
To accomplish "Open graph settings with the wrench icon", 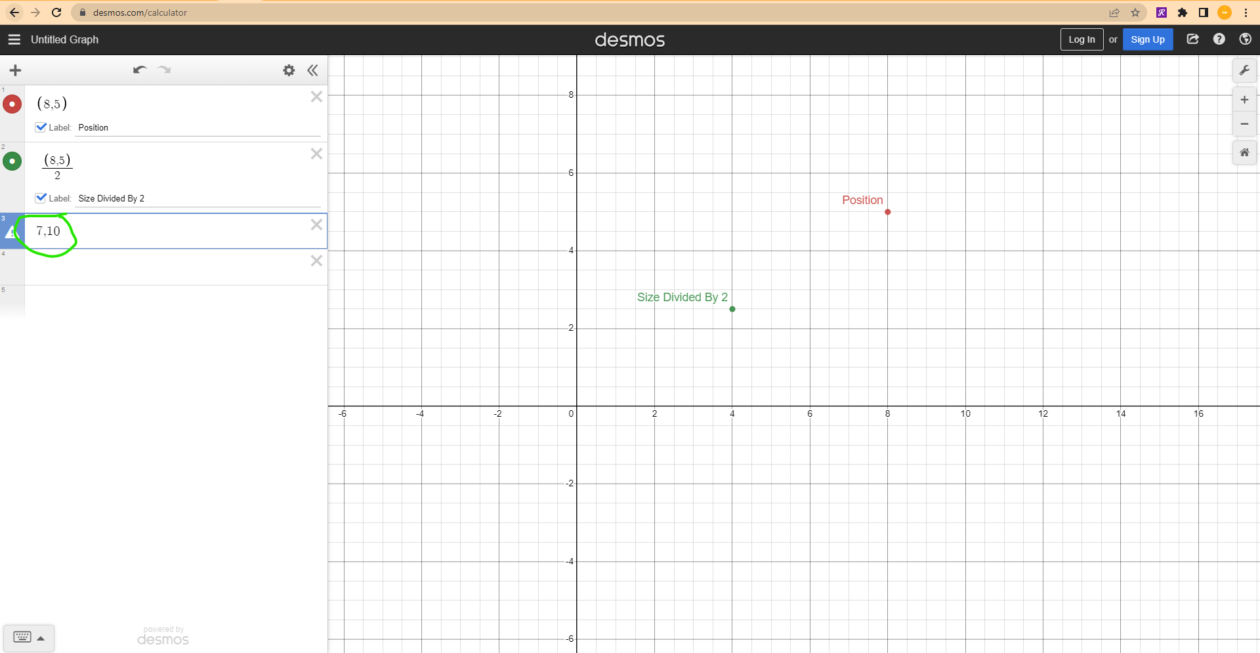I will [1244, 70].
